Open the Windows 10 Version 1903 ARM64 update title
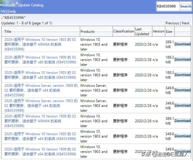 40,44
